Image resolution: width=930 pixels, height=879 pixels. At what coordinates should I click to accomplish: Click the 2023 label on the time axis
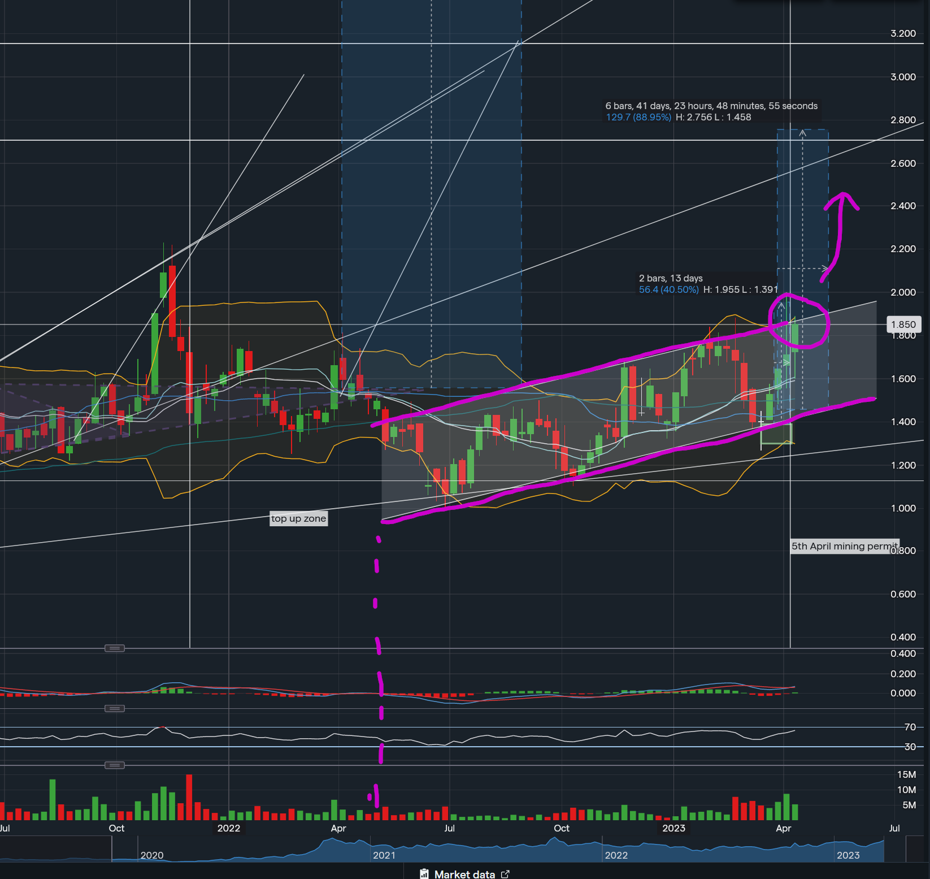(x=673, y=828)
